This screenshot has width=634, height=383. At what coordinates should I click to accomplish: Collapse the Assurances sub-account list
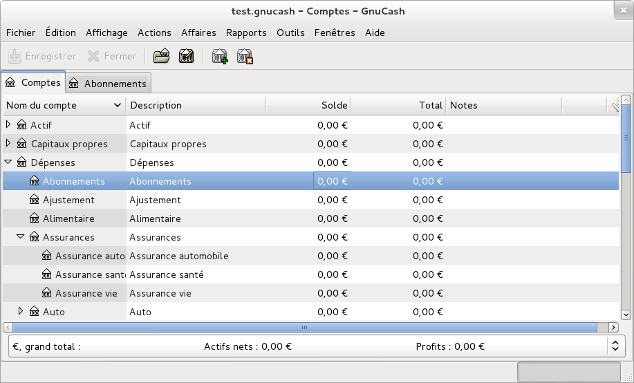pos(21,237)
